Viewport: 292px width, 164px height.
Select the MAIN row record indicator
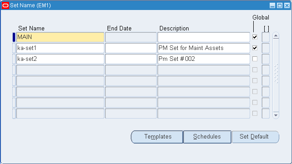click(x=14, y=37)
